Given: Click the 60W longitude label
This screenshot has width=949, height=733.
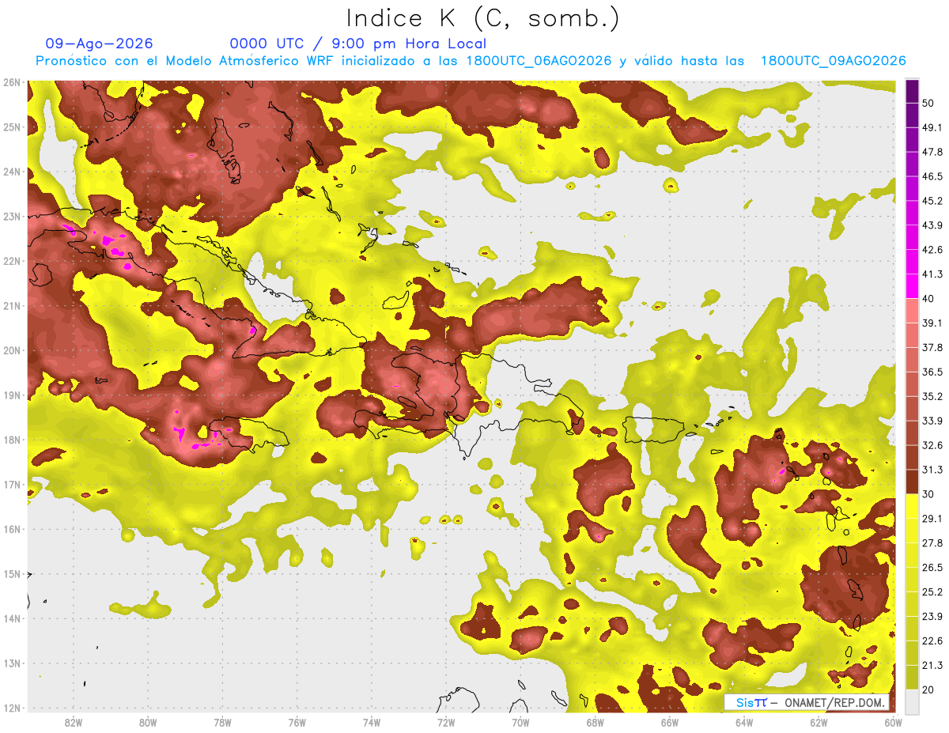Looking at the screenshot, I should [894, 723].
